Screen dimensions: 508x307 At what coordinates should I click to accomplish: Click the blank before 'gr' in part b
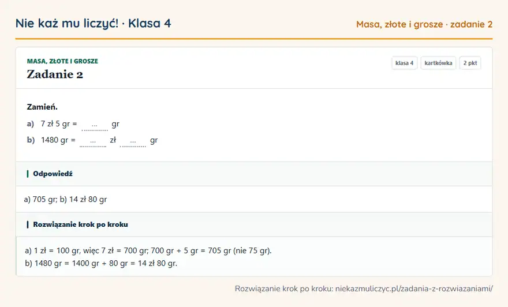pyautogui.click(x=133, y=141)
